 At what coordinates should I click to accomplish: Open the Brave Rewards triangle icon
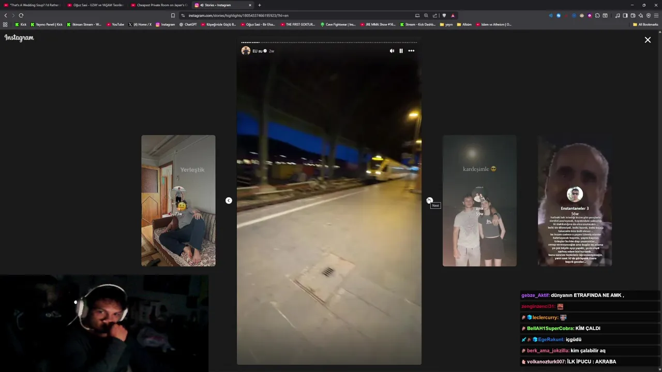pyautogui.click(x=453, y=16)
